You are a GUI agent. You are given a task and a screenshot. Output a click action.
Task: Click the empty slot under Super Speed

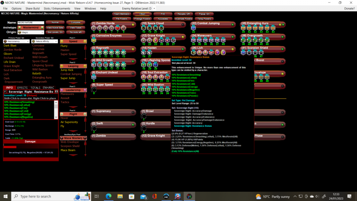click(x=94, y=90)
